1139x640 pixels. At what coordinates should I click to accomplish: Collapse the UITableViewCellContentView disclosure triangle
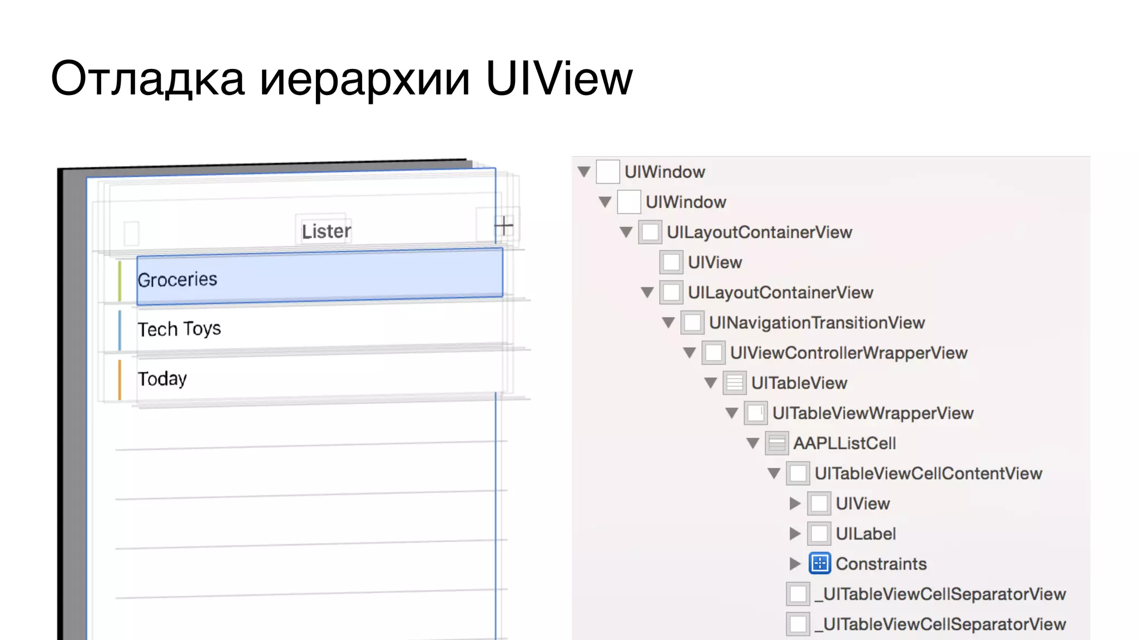pos(774,473)
